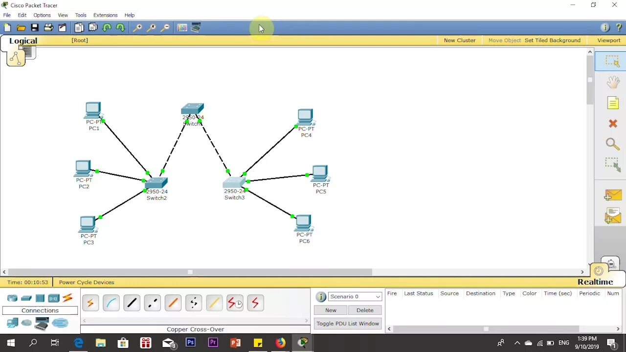
Task: Choose Automatically Choose Connection Type lightning
Action: pos(90,303)
